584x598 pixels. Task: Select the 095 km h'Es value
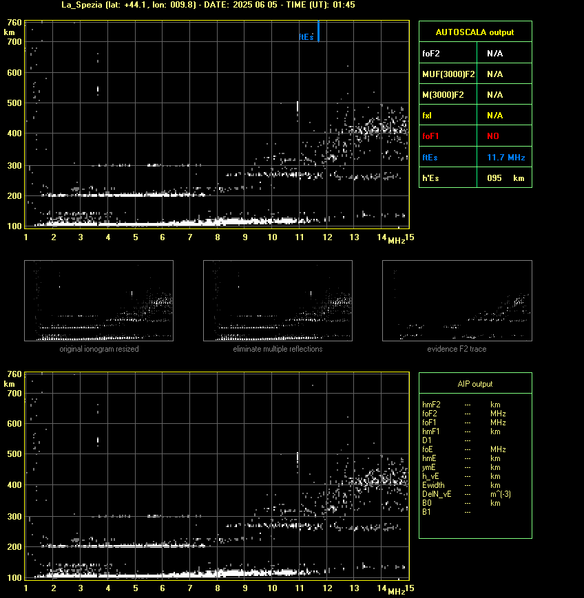[505, 178]
